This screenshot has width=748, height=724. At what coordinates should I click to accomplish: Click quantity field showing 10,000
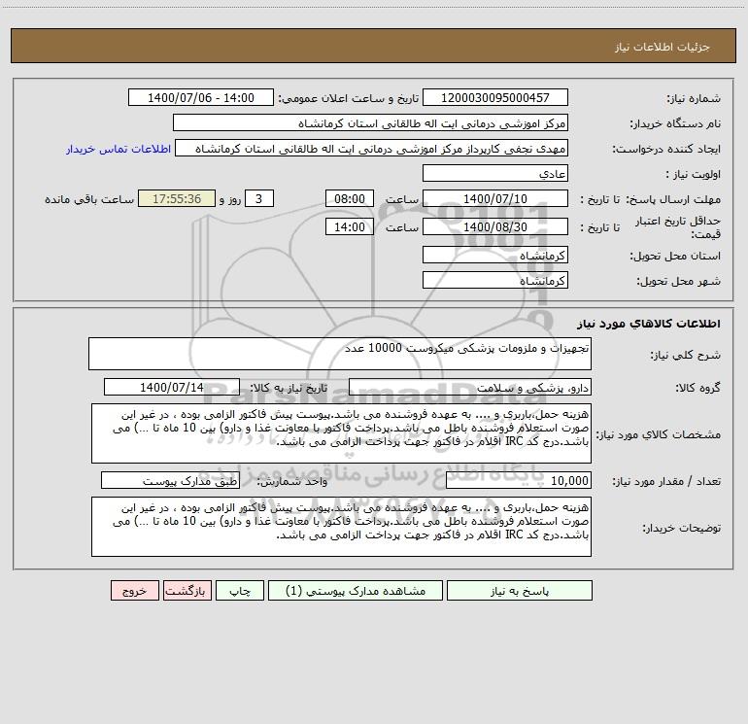tap(519, 481)
